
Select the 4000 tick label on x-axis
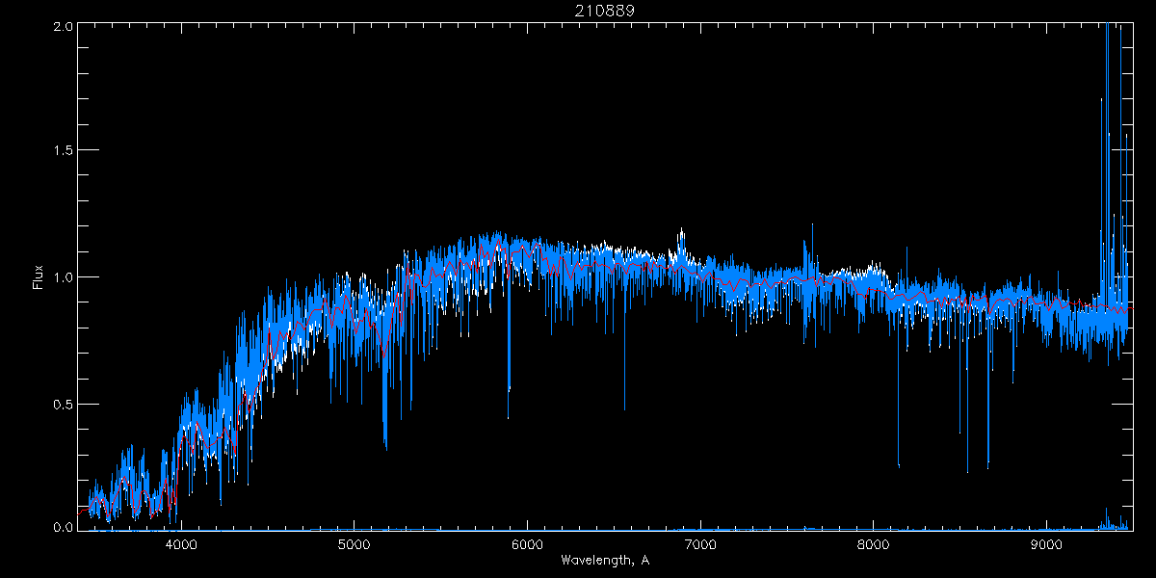[x=181, y=543]
